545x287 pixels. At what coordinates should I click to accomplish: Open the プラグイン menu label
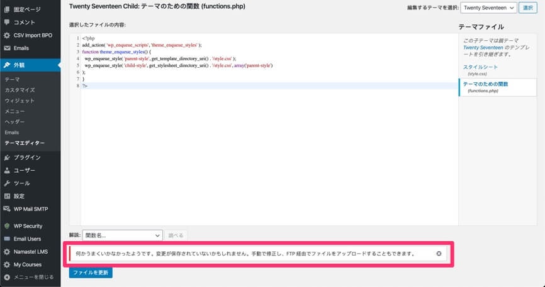point(27,158)
